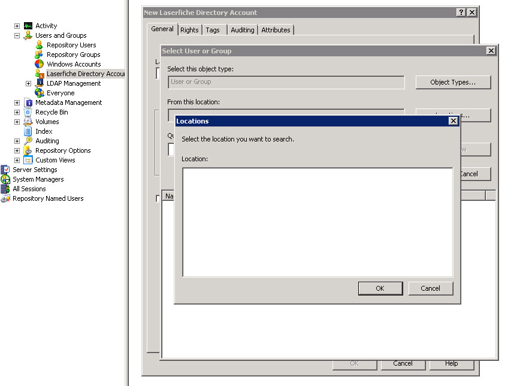Image resolution: width=508 pixels, height=386 pixels.
Task: Expand the Repository Options node
Action: 17,150
